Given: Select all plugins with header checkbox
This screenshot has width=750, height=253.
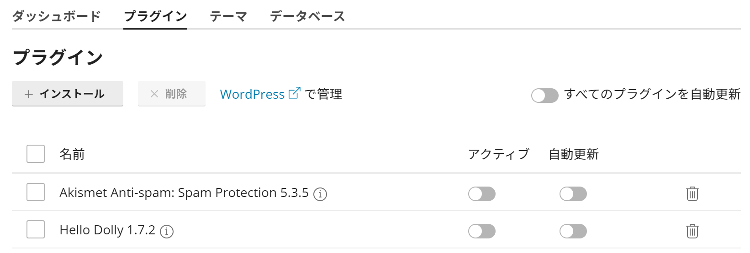Looking at the screenshot, I should pyautogui.click(x=36, y=154).
